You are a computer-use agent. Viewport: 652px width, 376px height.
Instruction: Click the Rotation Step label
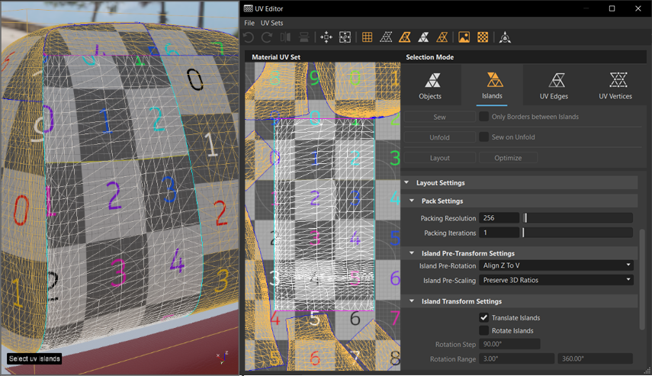coord(455,345)
